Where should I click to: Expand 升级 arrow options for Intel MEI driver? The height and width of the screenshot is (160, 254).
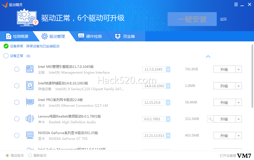(239, 70)
